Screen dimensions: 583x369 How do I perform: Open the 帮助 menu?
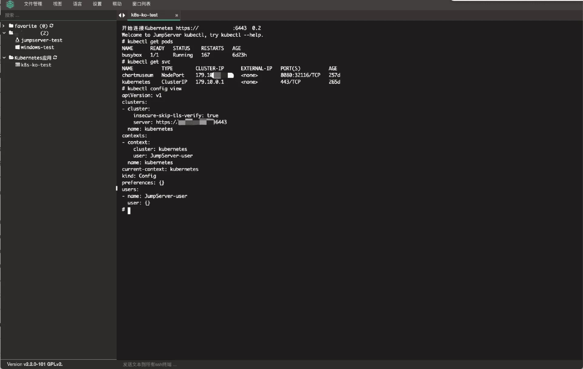(117, 4)
